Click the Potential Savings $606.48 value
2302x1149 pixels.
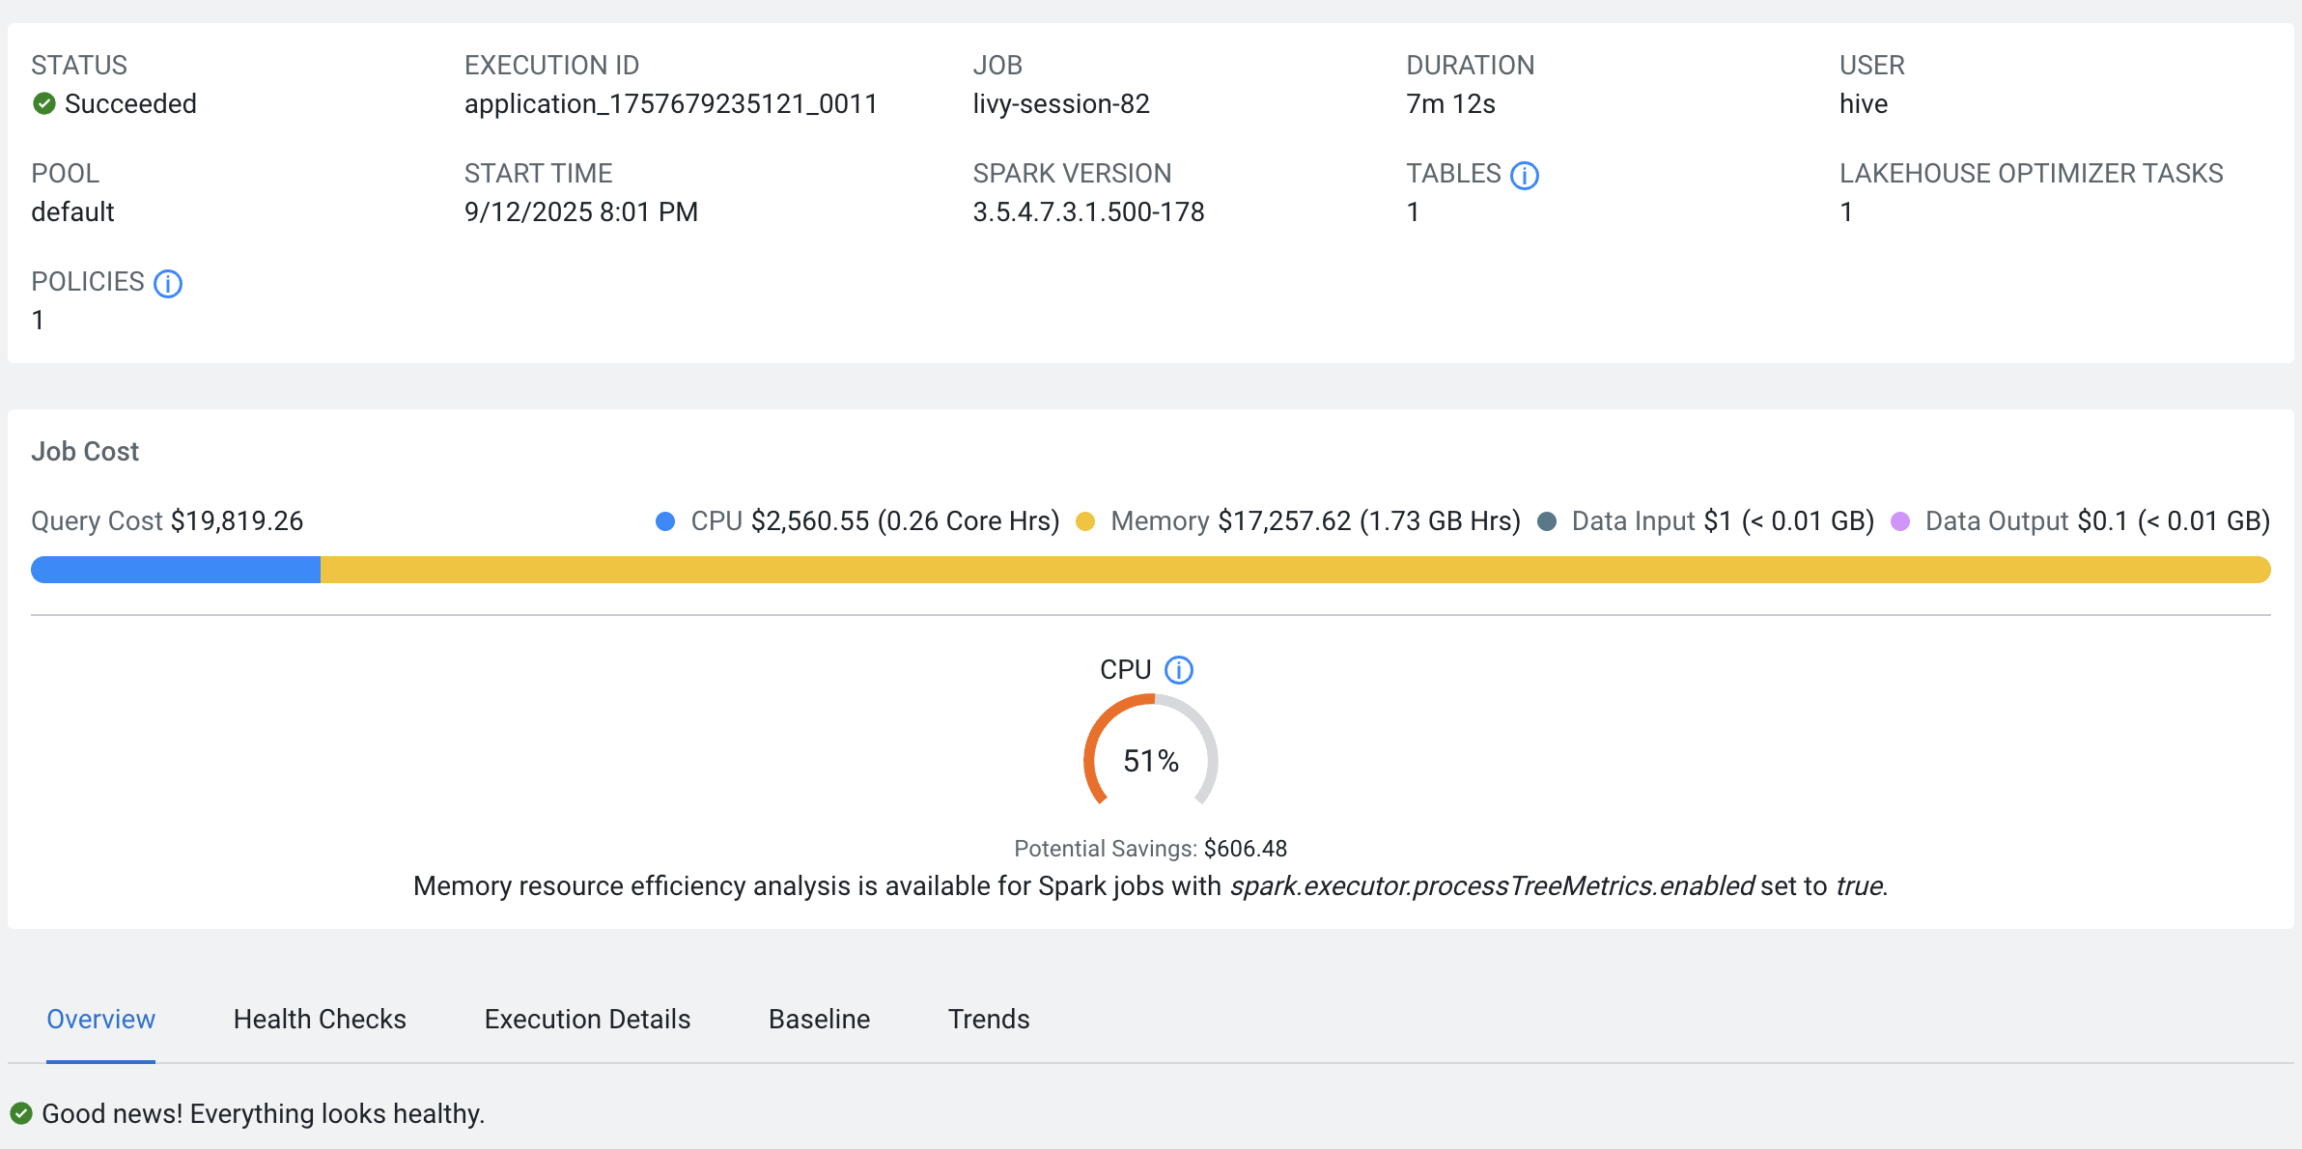point(1246,848)
